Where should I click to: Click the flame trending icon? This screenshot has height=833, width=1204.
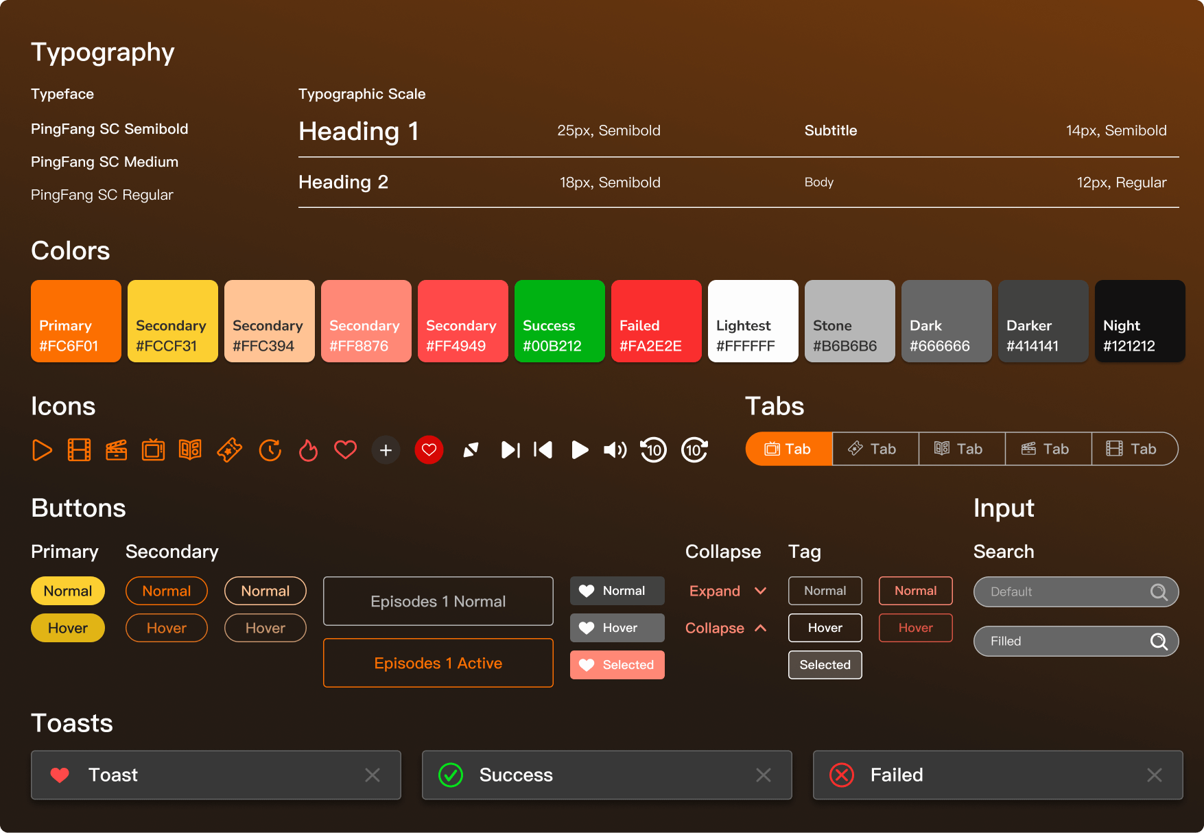click(308, 450)
